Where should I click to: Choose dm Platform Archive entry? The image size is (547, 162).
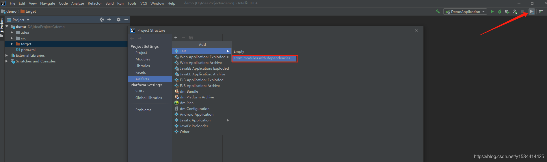coord(202,97)
